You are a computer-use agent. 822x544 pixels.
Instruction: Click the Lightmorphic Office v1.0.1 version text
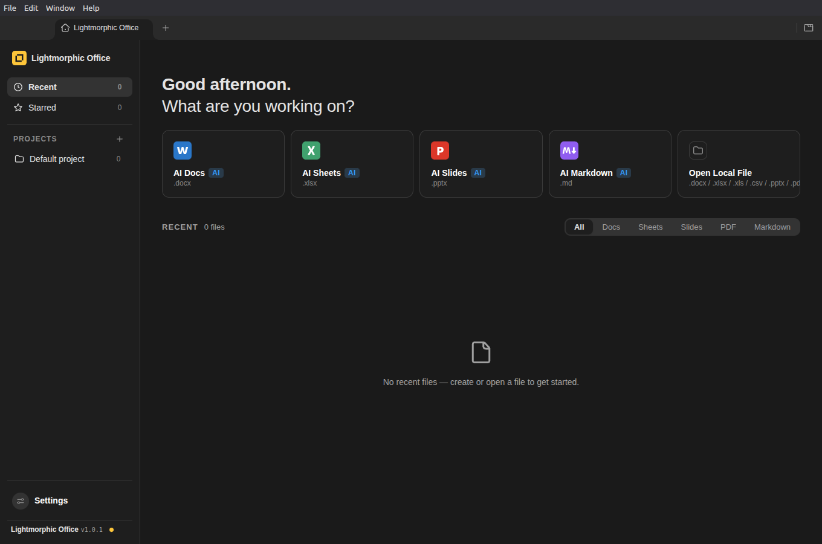point(57,530)
